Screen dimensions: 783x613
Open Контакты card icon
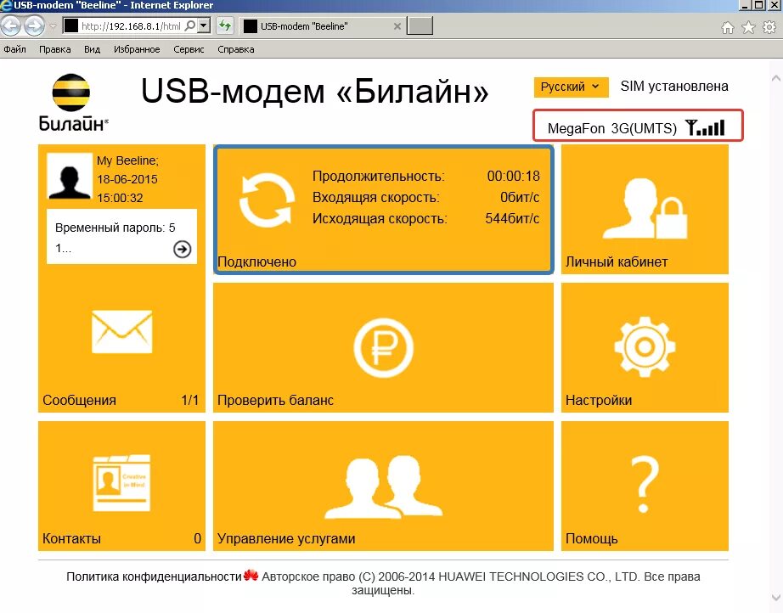click(121, 483)
